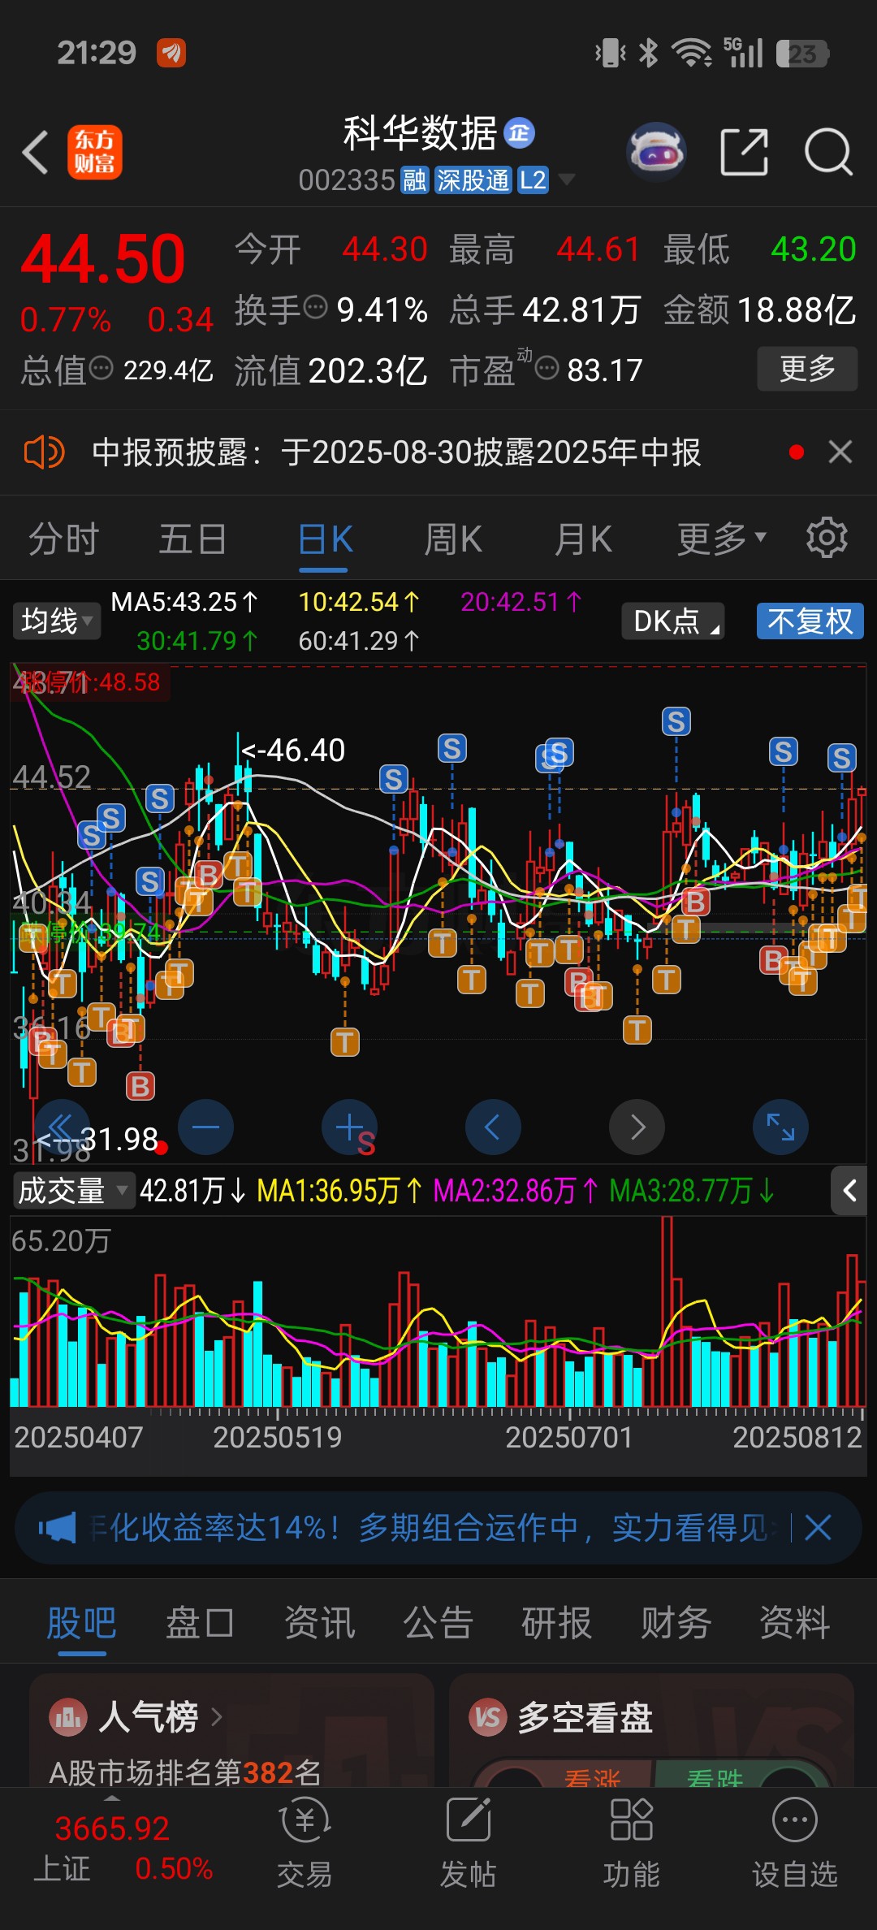
Task: Expand the 更多 chart period dropdown
Action: coord(722,539)
